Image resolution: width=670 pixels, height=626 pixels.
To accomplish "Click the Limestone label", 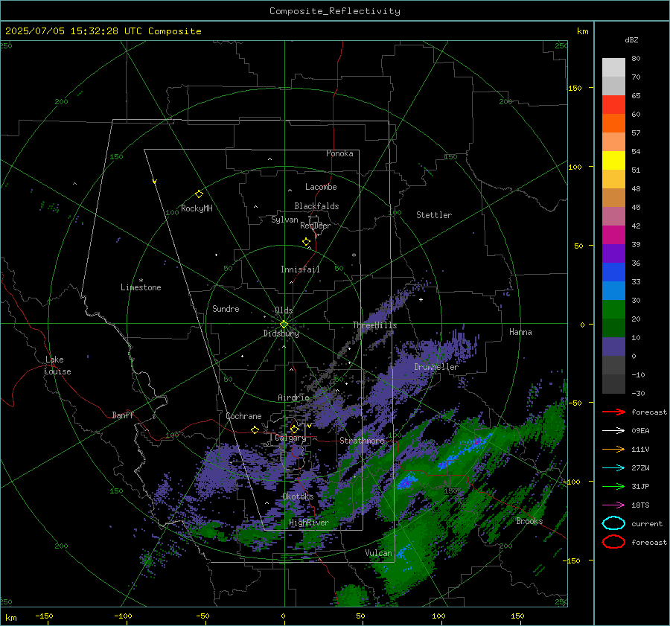I will tap(141, 287).
